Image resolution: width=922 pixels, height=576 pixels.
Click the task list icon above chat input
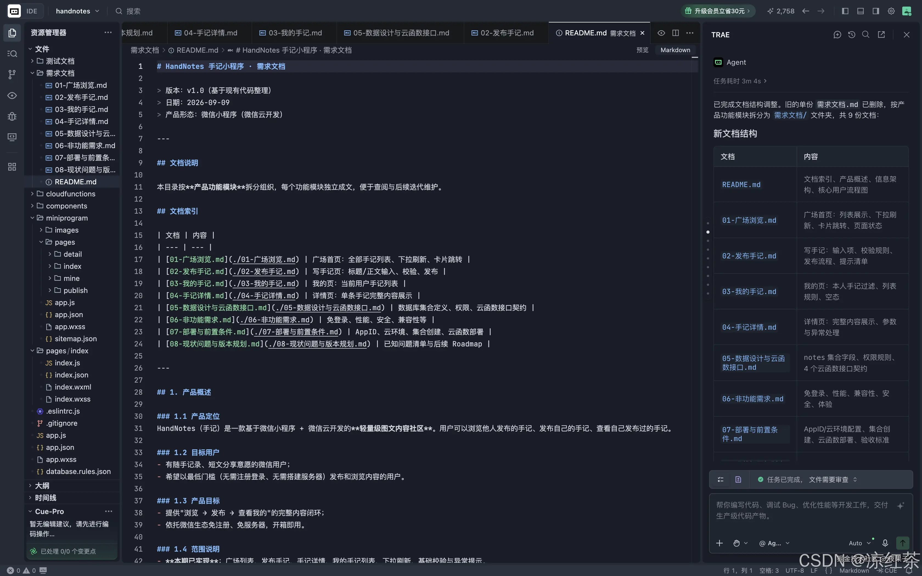tap(721, 479)
